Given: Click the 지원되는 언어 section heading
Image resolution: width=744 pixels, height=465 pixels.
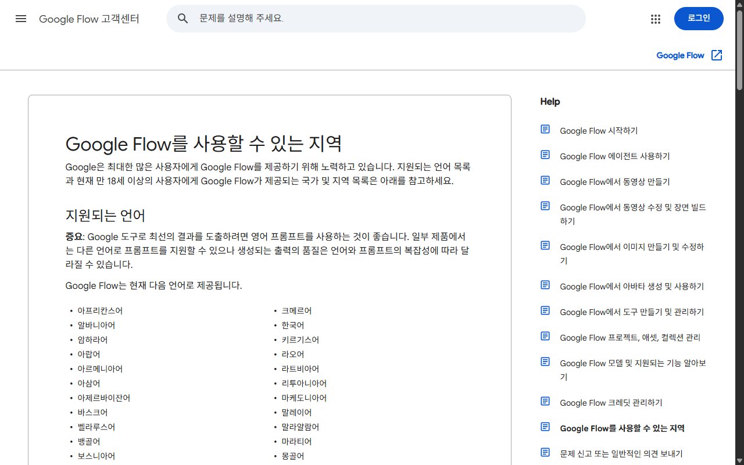Looking at the screenshot, I should (105, 216).
